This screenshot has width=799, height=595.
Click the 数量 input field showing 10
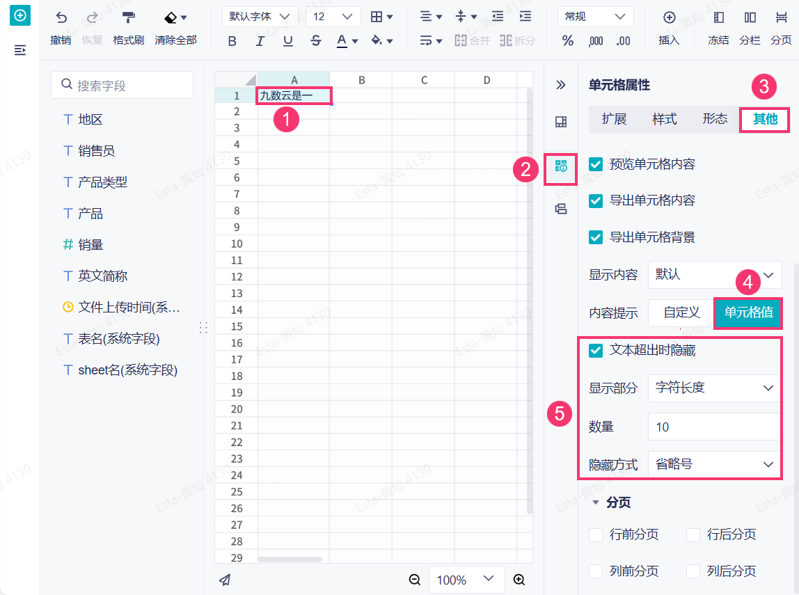[x=714, y=427]
